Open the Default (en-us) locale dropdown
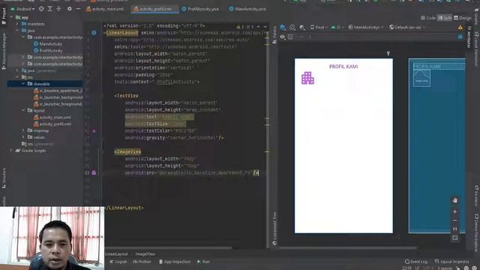480x270 pixels. [x=407, y=27]
